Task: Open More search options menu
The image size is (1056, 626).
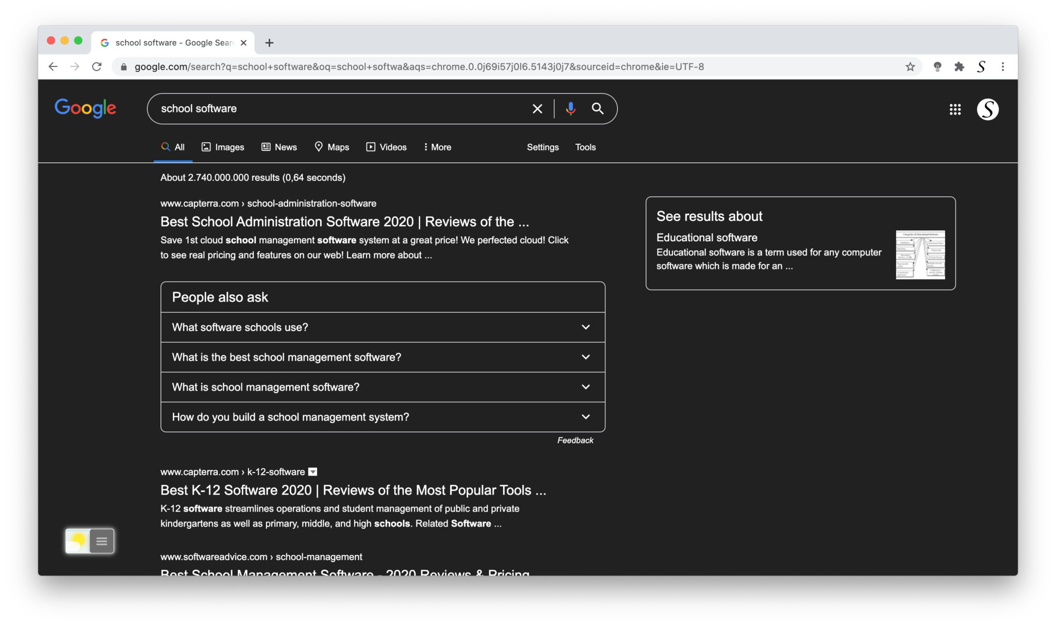Action: click(437, 147)
